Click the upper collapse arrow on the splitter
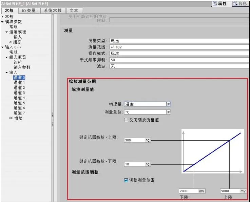250x202 pixels. (52, 116)
